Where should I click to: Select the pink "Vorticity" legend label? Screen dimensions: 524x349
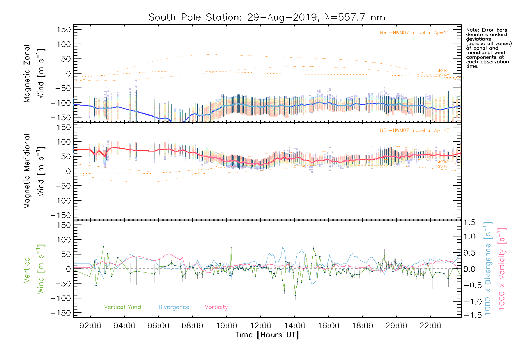216,307
